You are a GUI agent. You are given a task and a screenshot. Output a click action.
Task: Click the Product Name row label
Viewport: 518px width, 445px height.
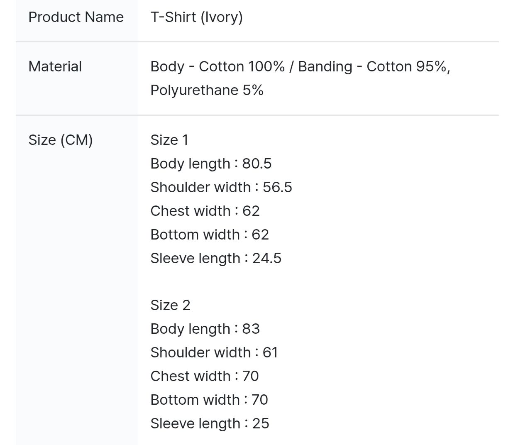(76, 17)
